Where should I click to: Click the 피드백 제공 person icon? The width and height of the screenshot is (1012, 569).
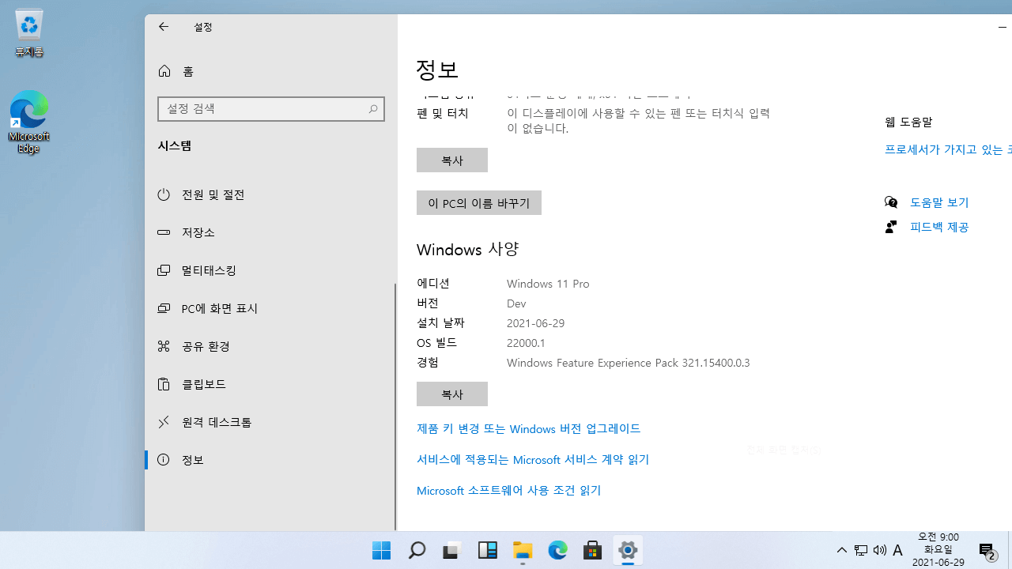click(891, 227)
